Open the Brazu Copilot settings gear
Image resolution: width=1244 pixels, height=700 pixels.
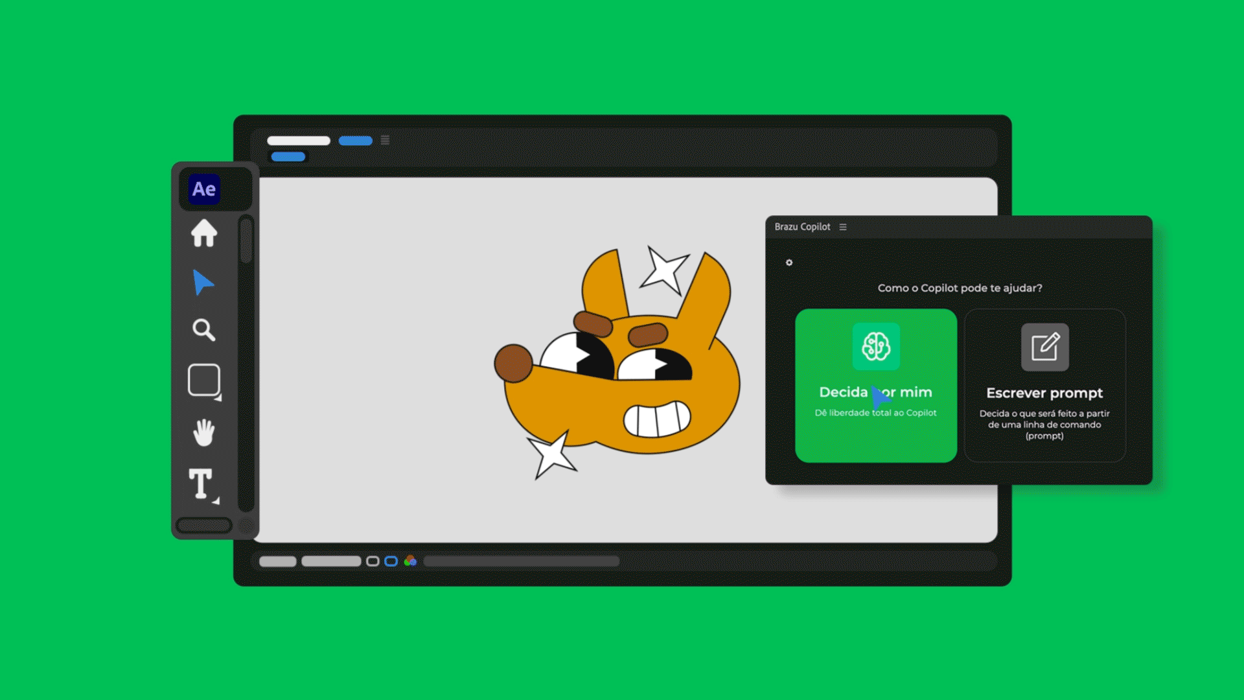tap(789, 262)
